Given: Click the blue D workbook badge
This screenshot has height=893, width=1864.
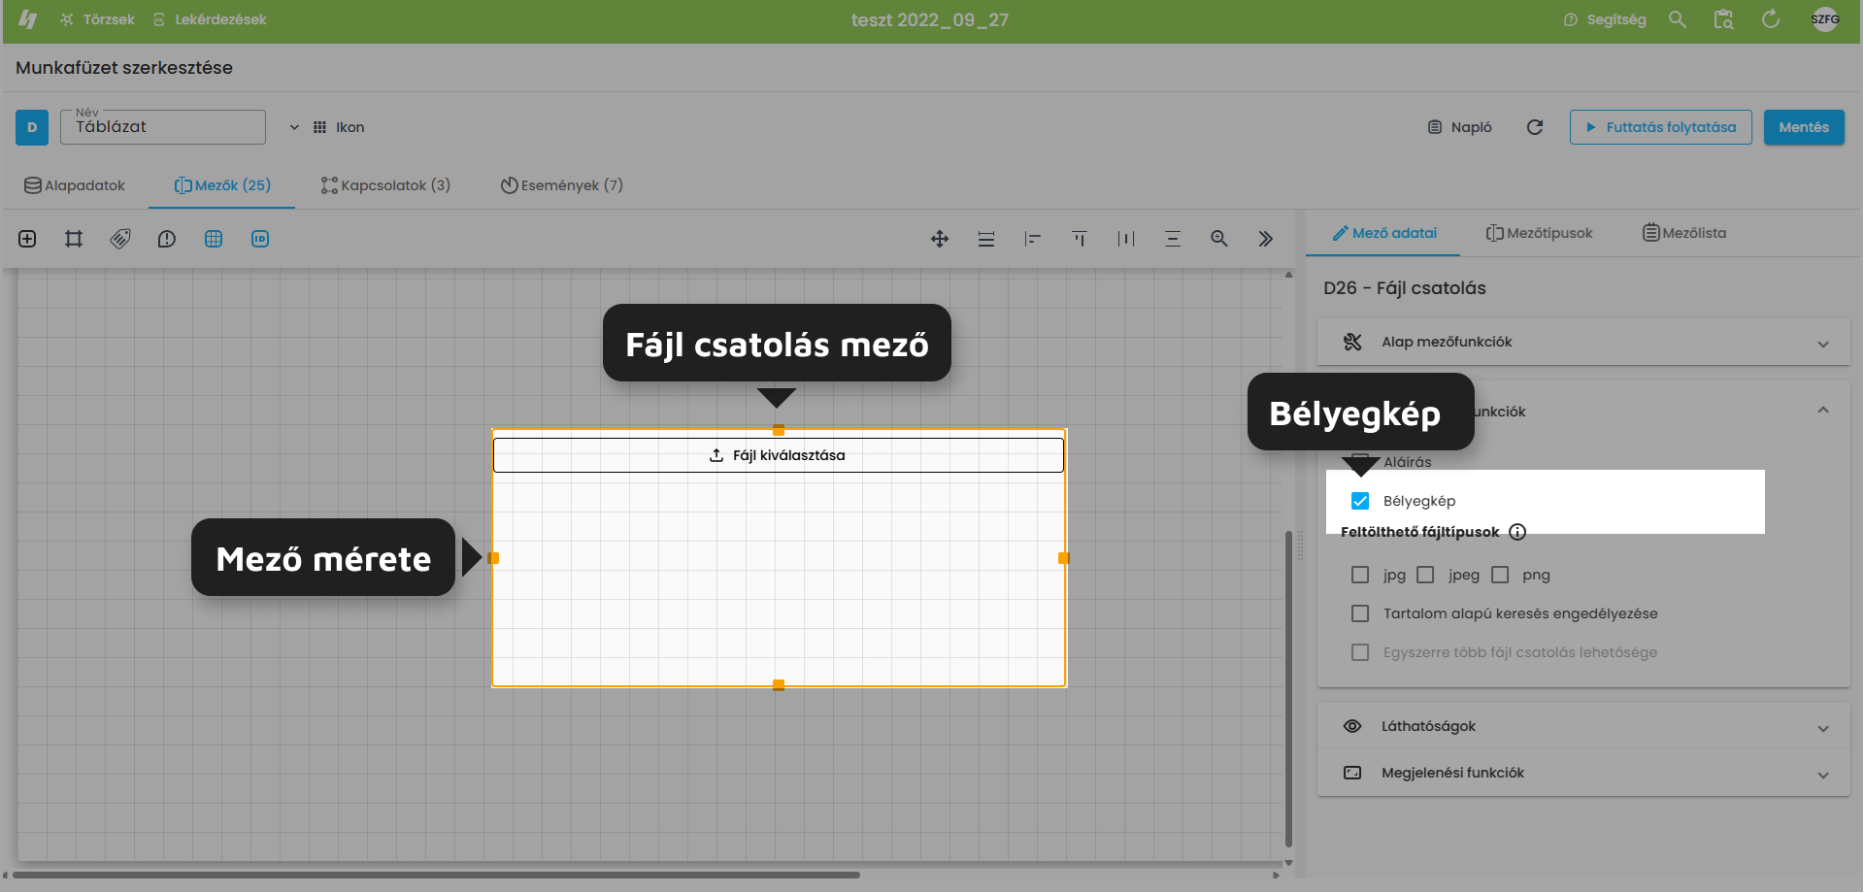Looking at the screenshot, I should (x=32, y=127).
